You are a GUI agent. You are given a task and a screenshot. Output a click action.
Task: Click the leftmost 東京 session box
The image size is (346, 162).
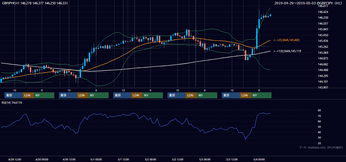14,95
